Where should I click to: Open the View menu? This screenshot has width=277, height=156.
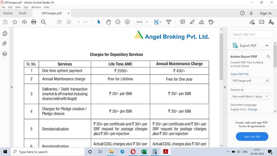[x=18, y=7]
